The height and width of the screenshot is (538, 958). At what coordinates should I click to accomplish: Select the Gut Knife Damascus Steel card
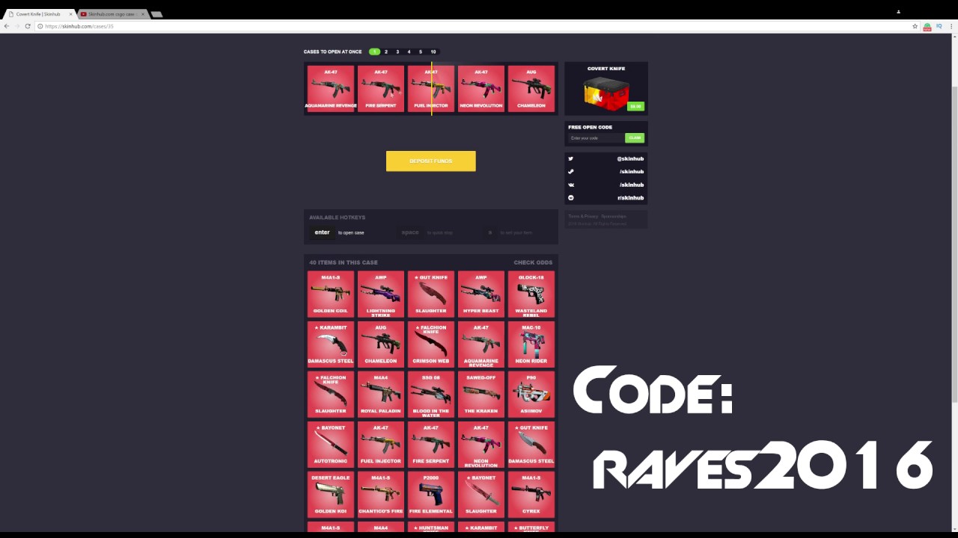tap(531, 445)
